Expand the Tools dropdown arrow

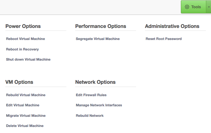209,7
